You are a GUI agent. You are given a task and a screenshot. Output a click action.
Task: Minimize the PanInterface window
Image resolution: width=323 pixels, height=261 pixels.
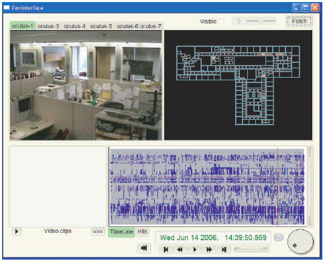tap(296, 8)
